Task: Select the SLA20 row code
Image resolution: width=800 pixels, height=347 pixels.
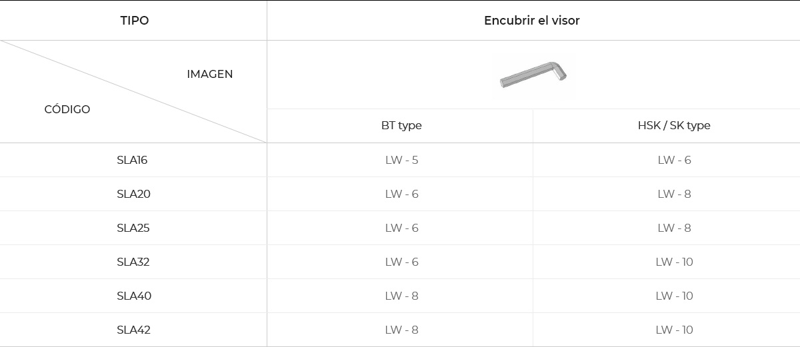Action: click(x=133, y=194)
